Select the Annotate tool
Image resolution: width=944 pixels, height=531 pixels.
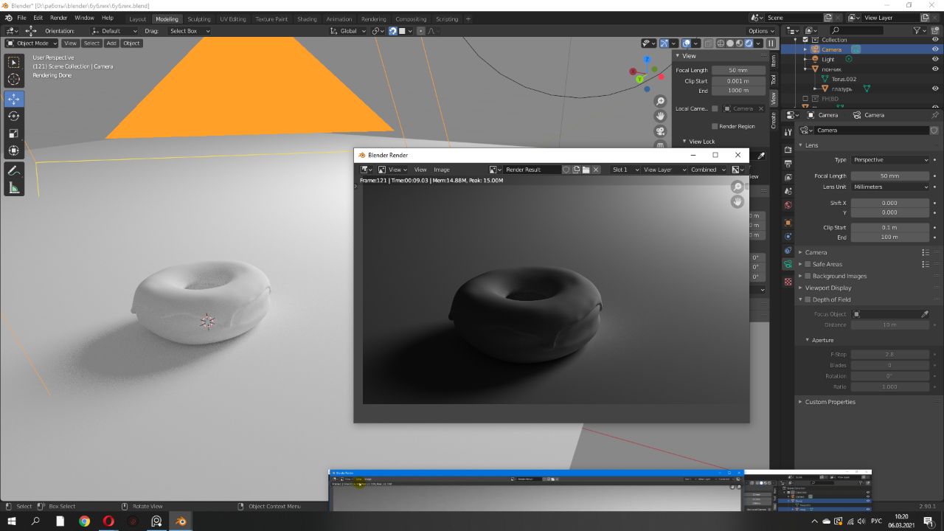coord(14,170)
